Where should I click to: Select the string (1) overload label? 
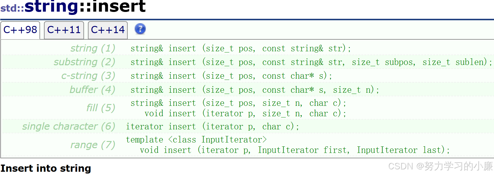tap(93, 48)
